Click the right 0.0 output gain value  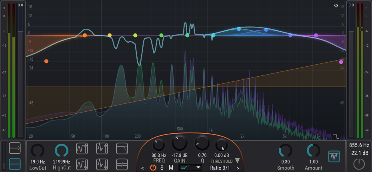(x=351, y=5)
